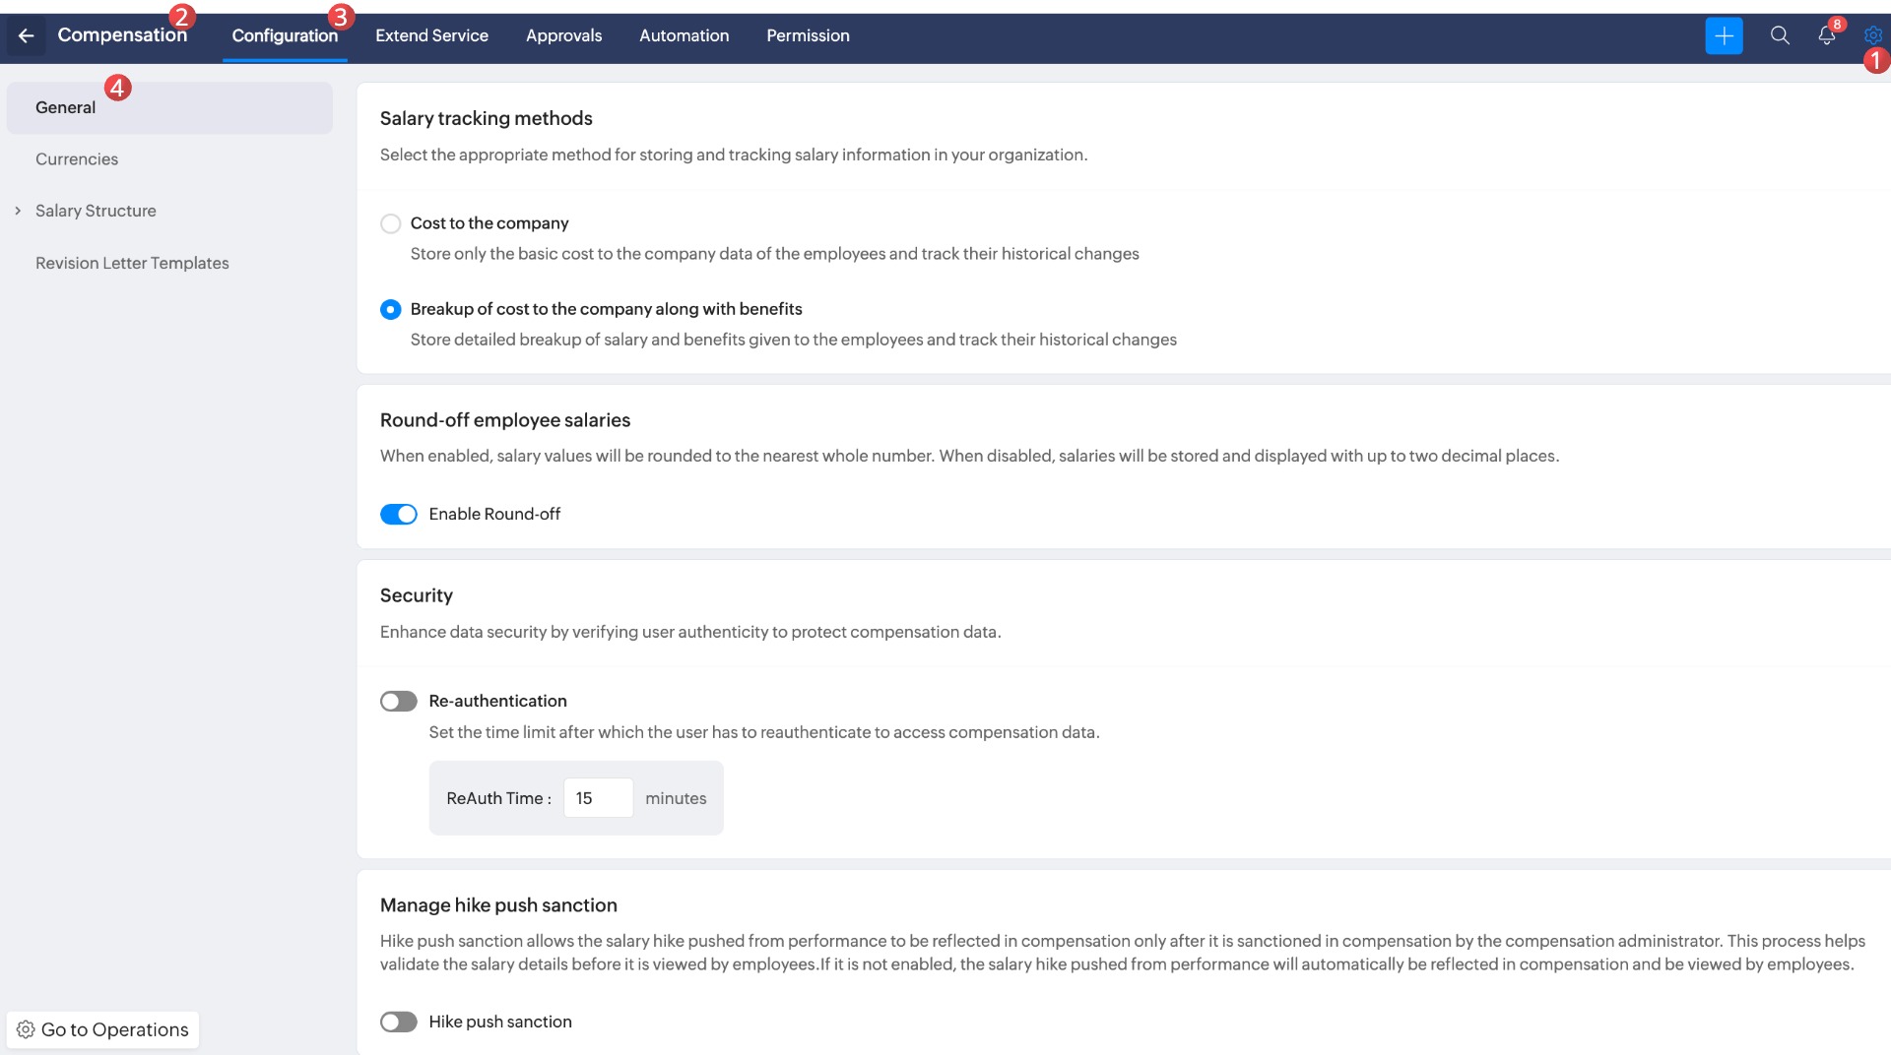Click the ReAuth Time minutes field
This screenshot has height=1055, width=1891.
598,798
